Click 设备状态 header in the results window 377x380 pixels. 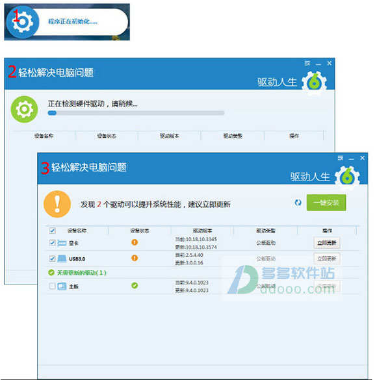[140, 231]
